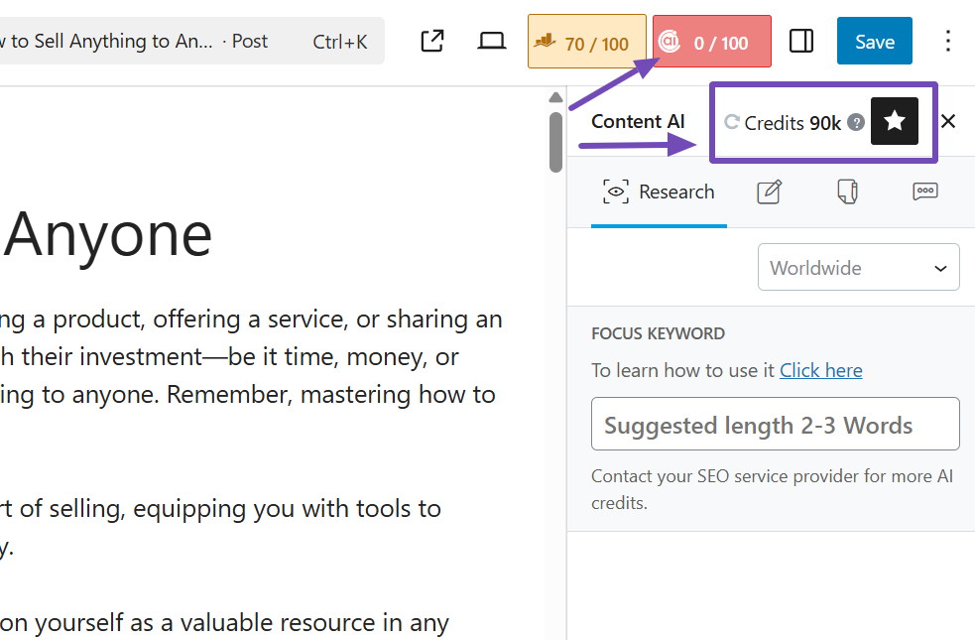
Task: Refresh the Content AI credits
Action: point(732,122)
